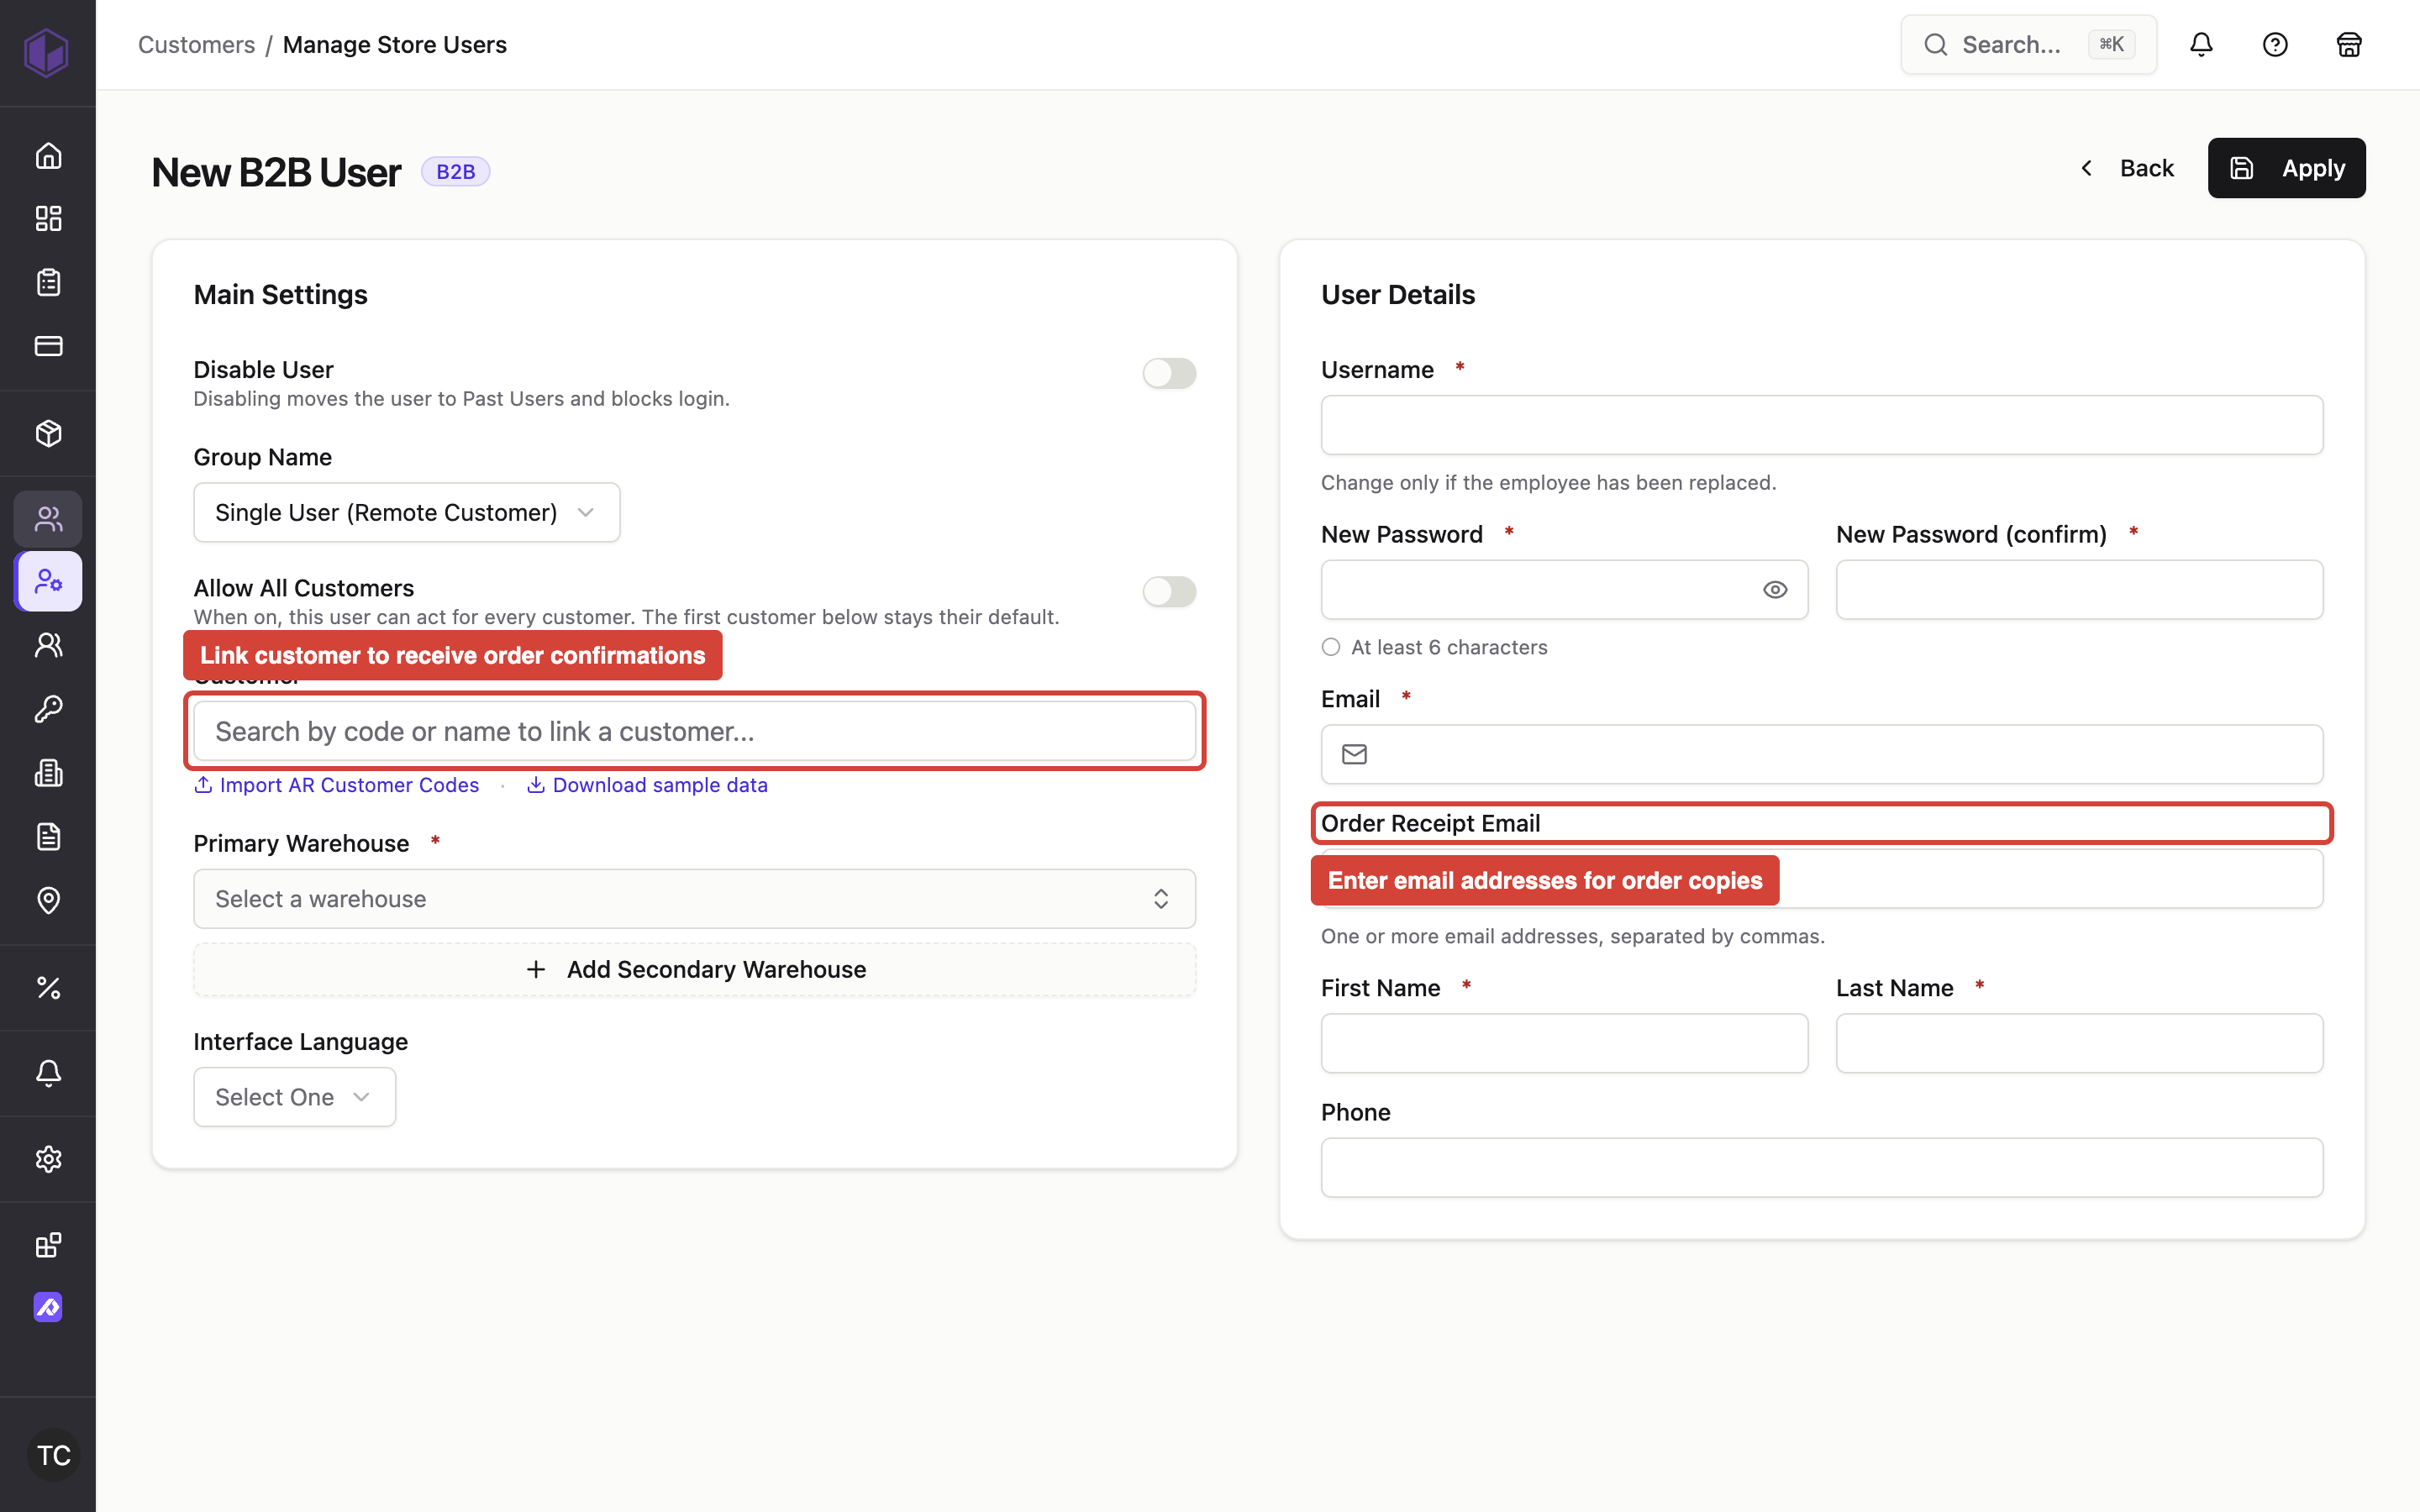Open the add-blocks integrations icon

48,1244
